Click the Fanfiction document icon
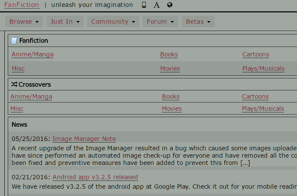 14,41
